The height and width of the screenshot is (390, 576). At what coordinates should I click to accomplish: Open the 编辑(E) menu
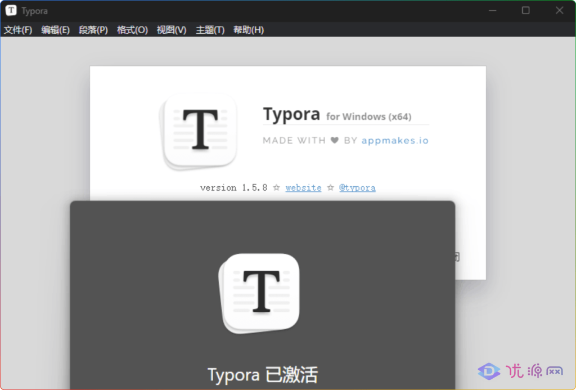[x=56, y=30]
